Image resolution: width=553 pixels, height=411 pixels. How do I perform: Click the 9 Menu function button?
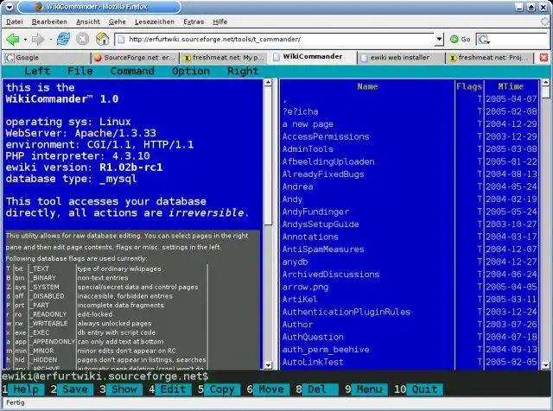pyautogui.click(x=369, y=389)
